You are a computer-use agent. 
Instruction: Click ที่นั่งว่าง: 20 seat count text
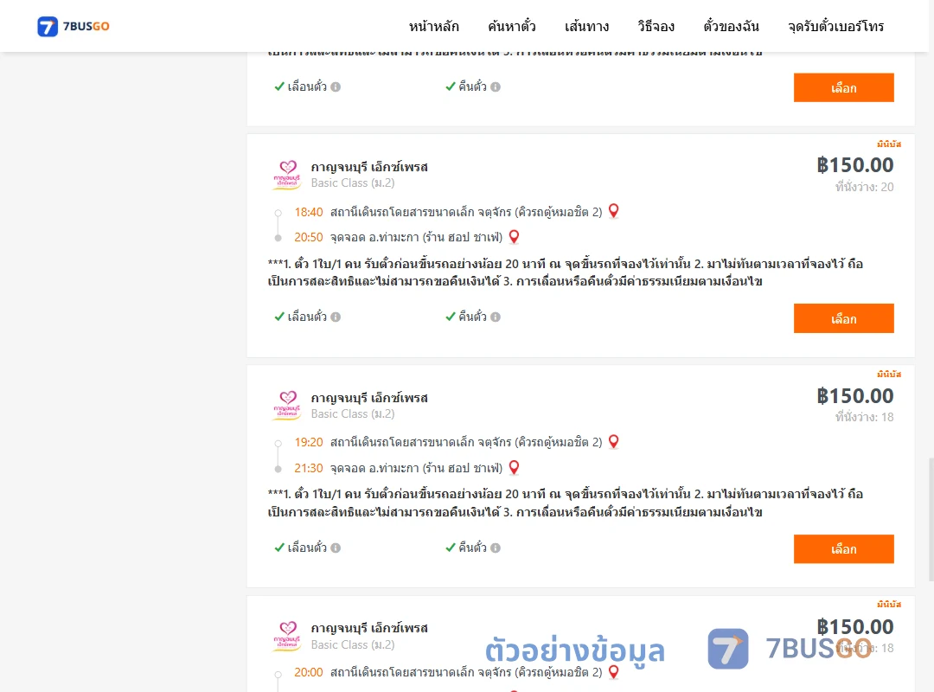pos(864,187)
